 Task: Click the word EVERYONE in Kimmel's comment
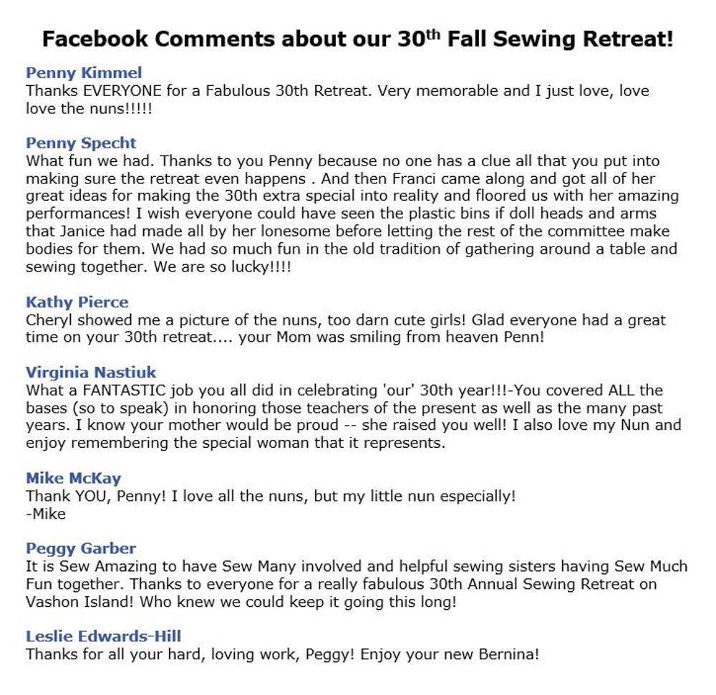click(x=122, y=91)
